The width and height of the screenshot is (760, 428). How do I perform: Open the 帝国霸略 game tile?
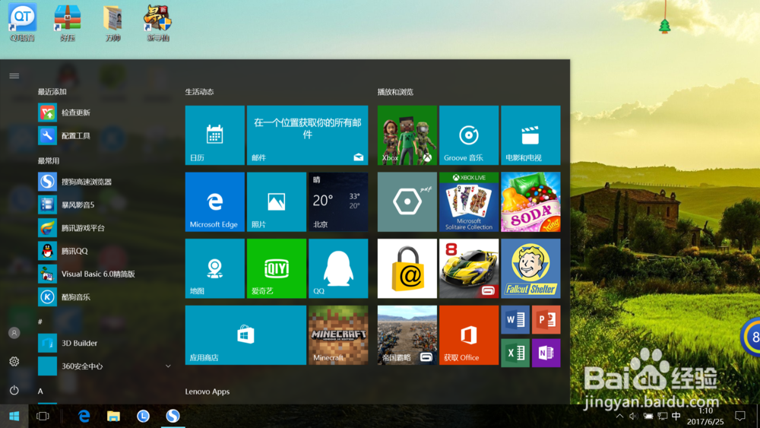[x=407, y=335]
